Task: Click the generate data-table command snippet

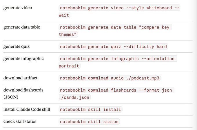Action: [115, 28]
